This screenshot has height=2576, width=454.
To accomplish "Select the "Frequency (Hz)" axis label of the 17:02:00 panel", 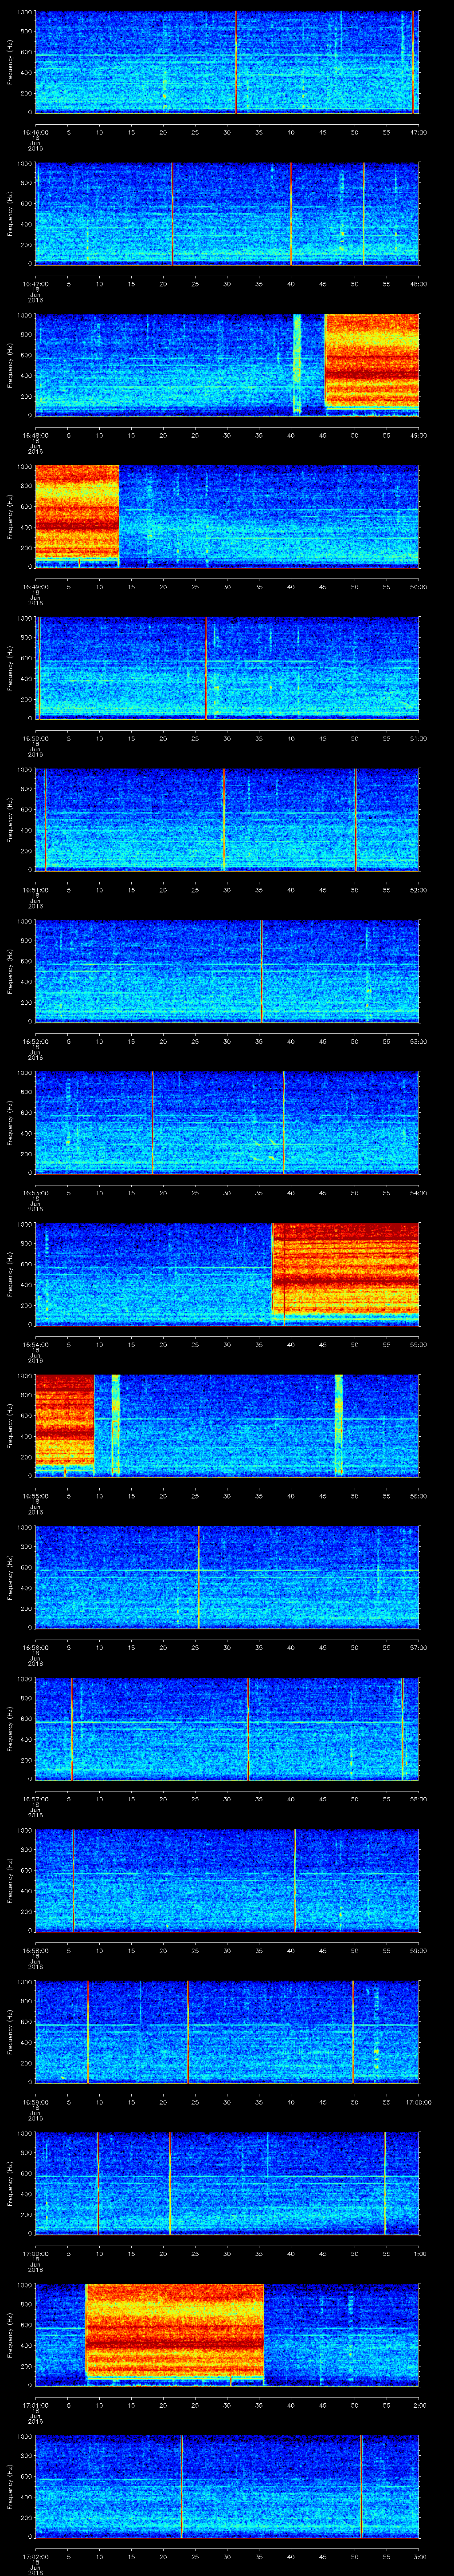I will pos(10,2486).
